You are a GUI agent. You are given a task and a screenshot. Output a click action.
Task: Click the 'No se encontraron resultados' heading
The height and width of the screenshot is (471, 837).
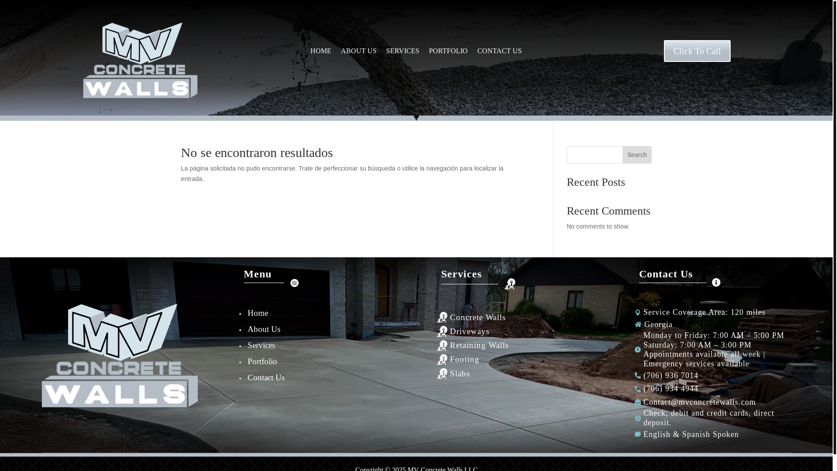point(257,153)
